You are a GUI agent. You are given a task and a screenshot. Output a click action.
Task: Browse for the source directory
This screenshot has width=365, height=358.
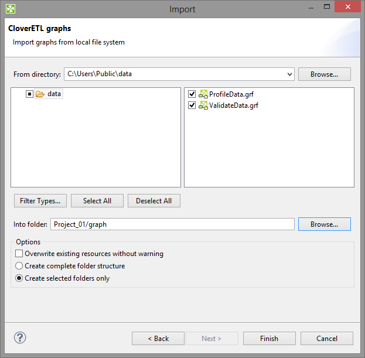[x=324, y=74]
